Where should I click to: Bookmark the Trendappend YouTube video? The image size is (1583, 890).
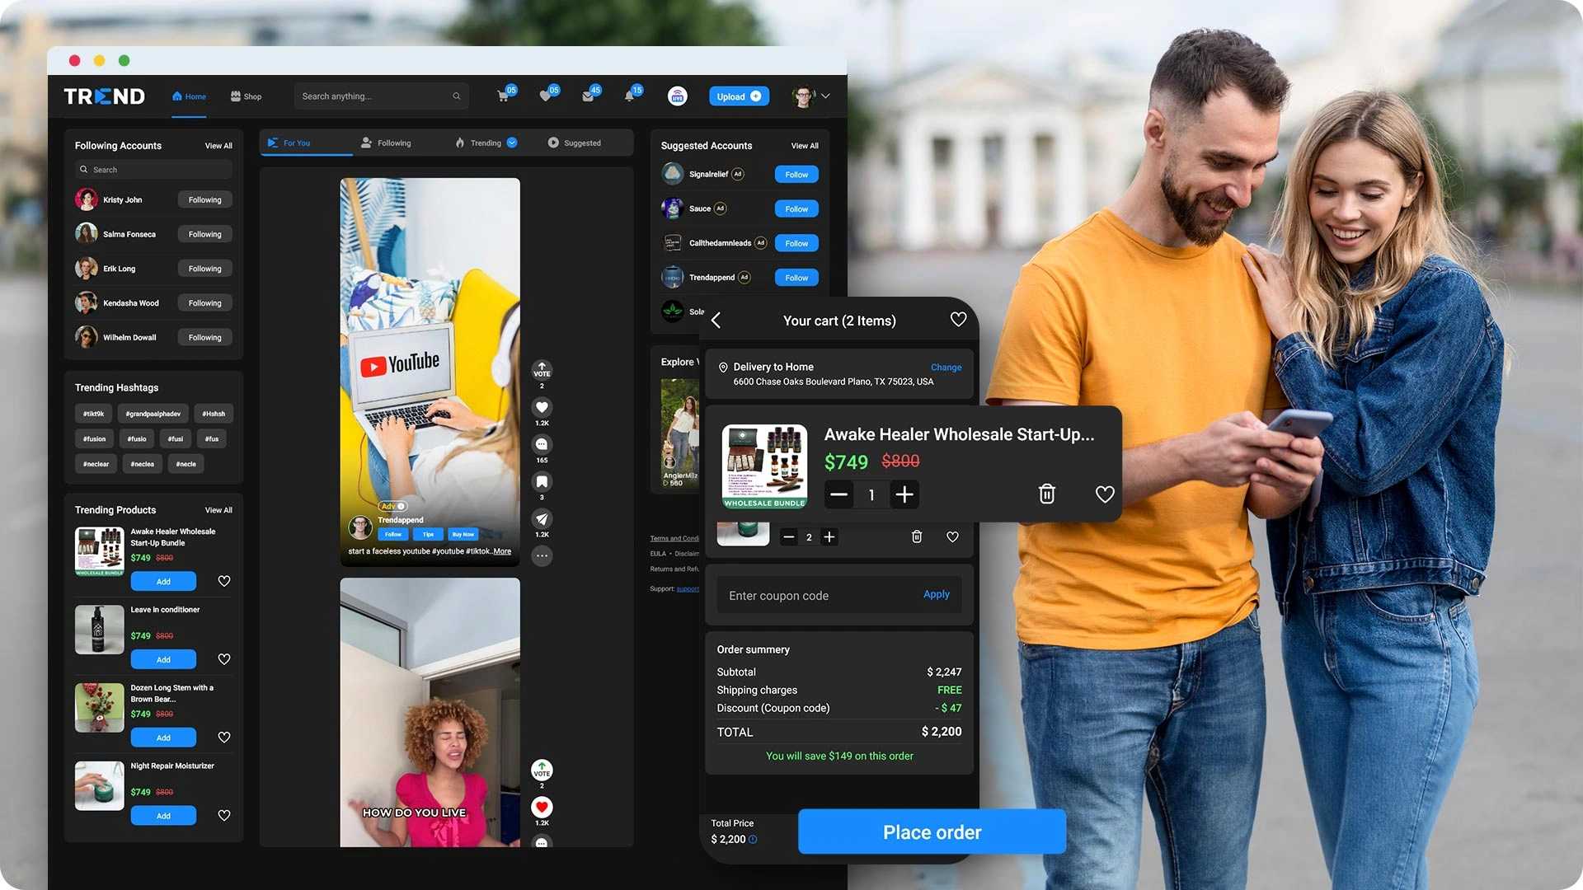tap(542, 481)
